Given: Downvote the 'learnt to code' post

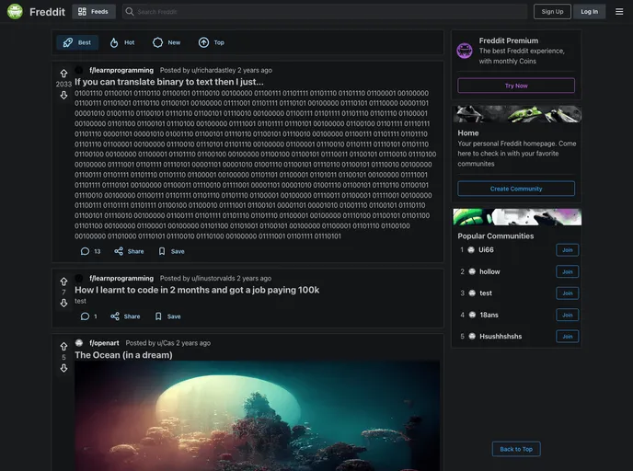Looking at the screenshot, I should (x=63, y=303).
